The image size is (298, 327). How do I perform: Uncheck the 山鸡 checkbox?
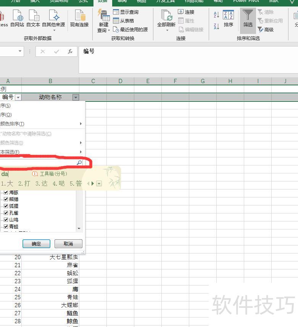coord(6,220)
